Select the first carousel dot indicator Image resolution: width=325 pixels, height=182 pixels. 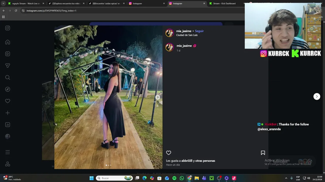point(106,165)
